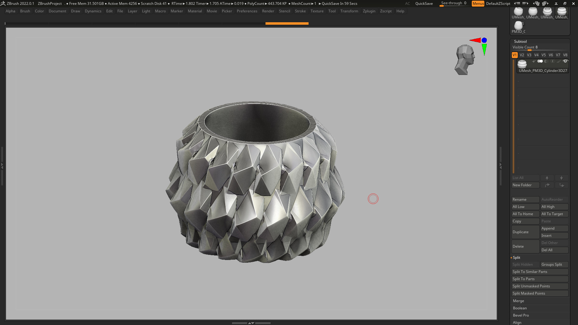Activate visibility set V8
This screenshot has height=325, width=578.
[x=565, y=55]
